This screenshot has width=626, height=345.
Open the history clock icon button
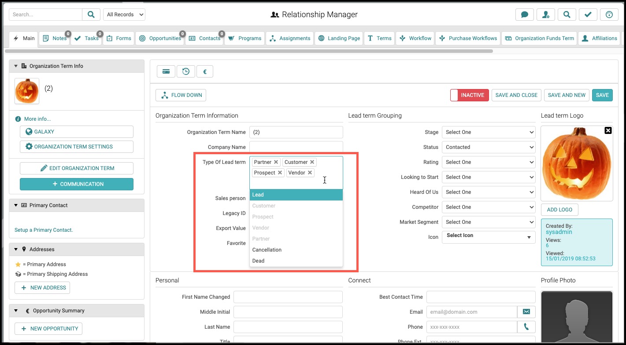[186, 71]
